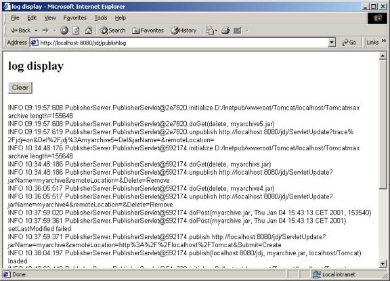390x281 pixels.
Task: Expand the Links toolbar chevron
Action: (x=383, y=41)
